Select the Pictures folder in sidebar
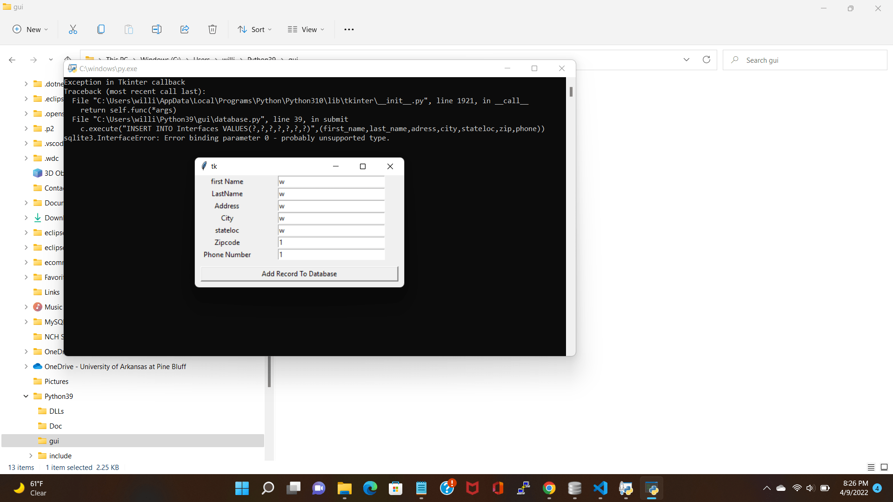The height and width of the screenshot is (502, 893). pyautogui.click(x=56, y=381)
